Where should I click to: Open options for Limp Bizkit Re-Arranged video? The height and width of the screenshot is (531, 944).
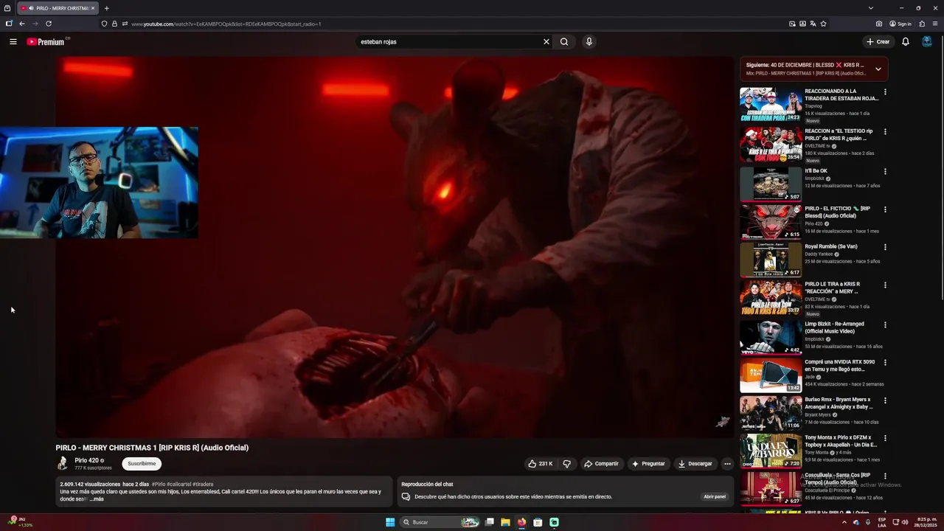point(885,324)
